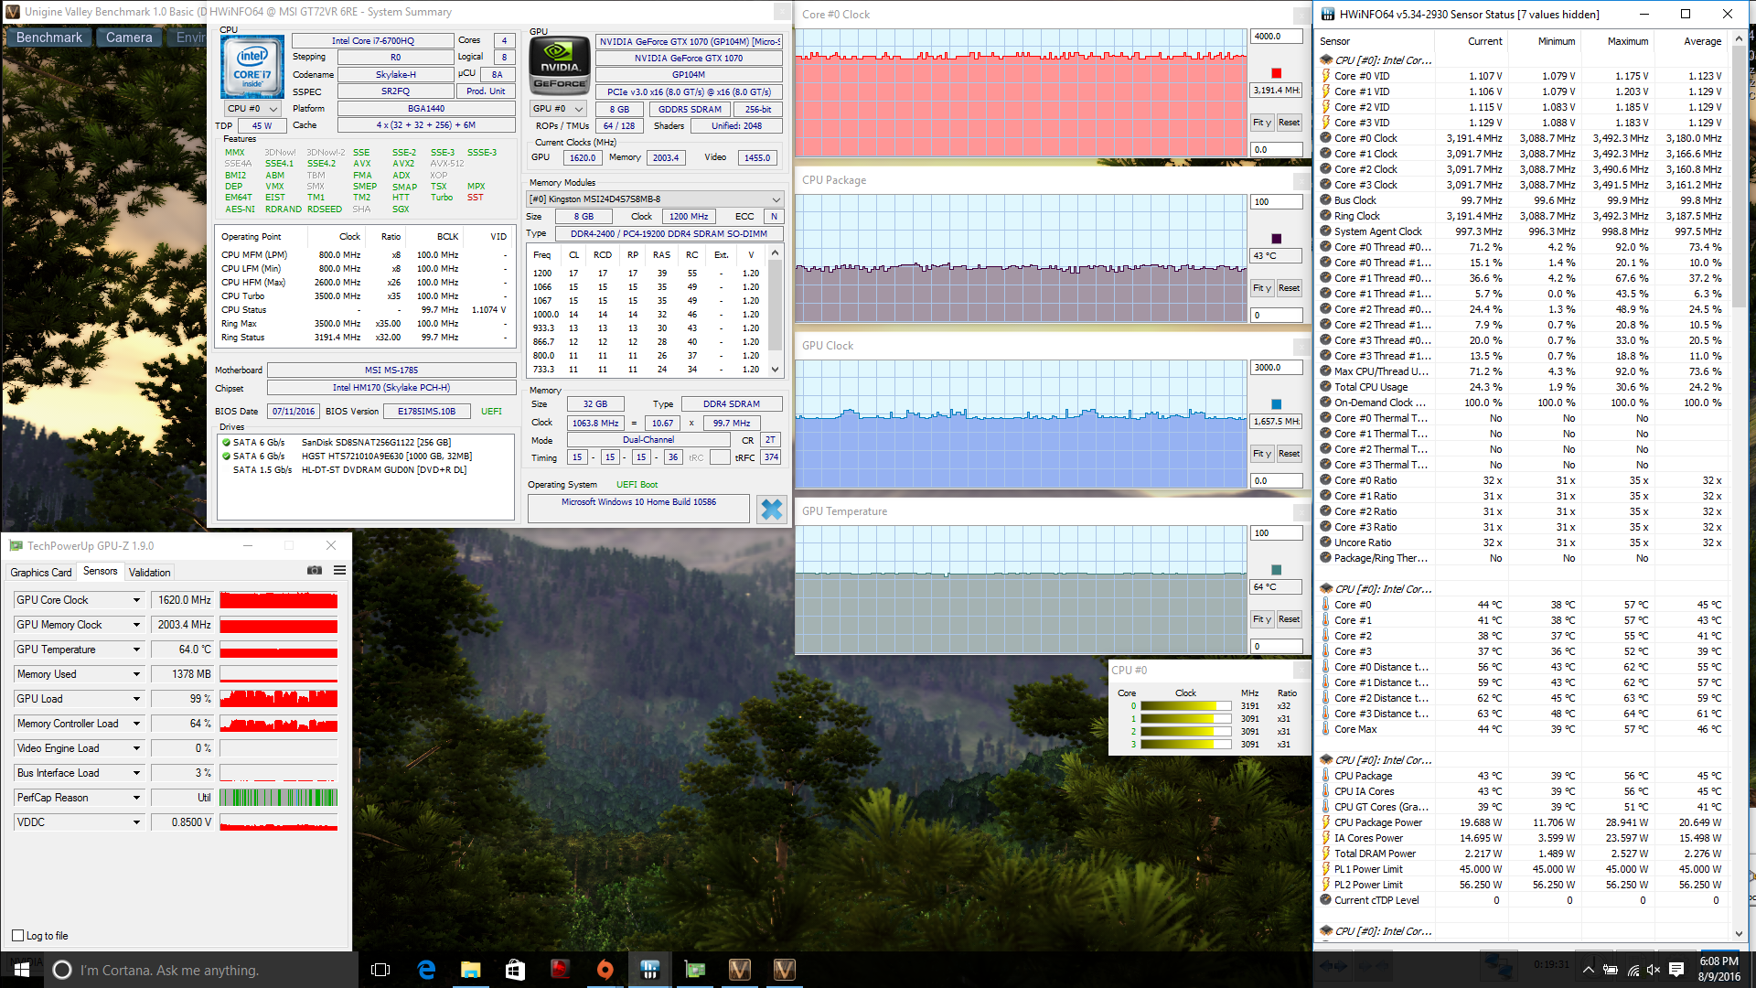Image resolution: width=1756 pixels, height=988 pixels.
Task: Open the CPU #0 selector dropdown
Action: coord(253,109)
